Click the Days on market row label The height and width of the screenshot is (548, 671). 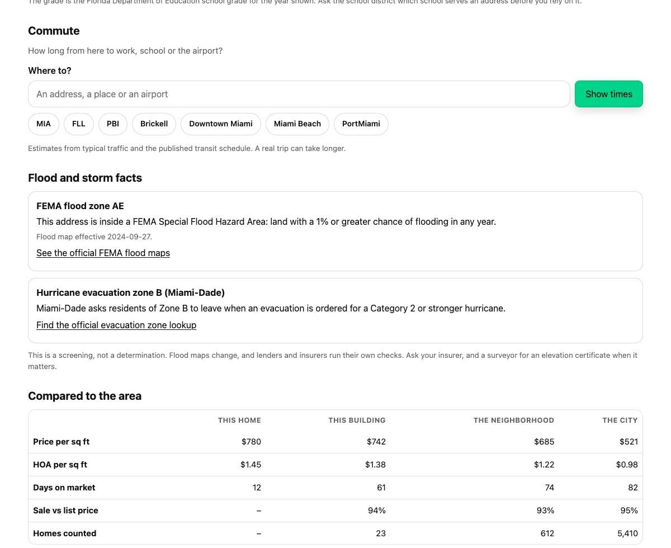click(64, 488)
